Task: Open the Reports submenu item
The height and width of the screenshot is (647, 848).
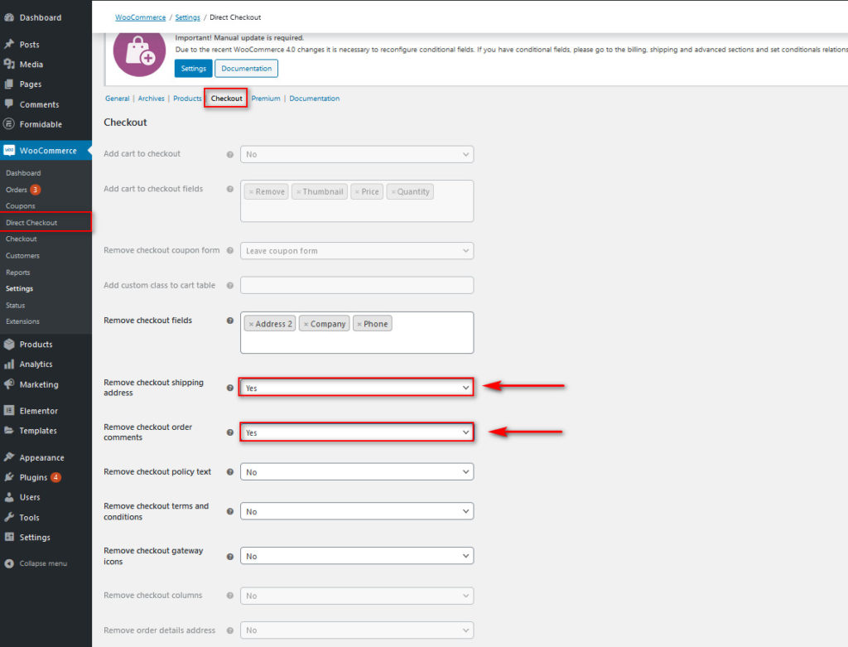Action: (18, 272)
